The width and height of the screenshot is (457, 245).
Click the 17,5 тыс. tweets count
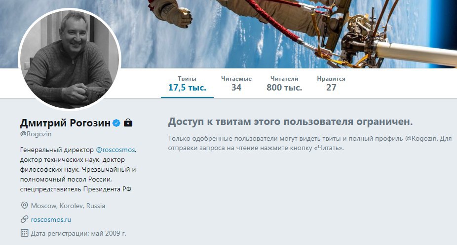point(187,88)
